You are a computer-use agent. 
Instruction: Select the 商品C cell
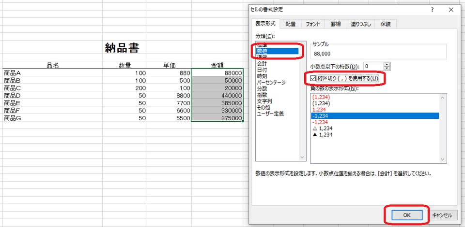click(x=53, y=88)
